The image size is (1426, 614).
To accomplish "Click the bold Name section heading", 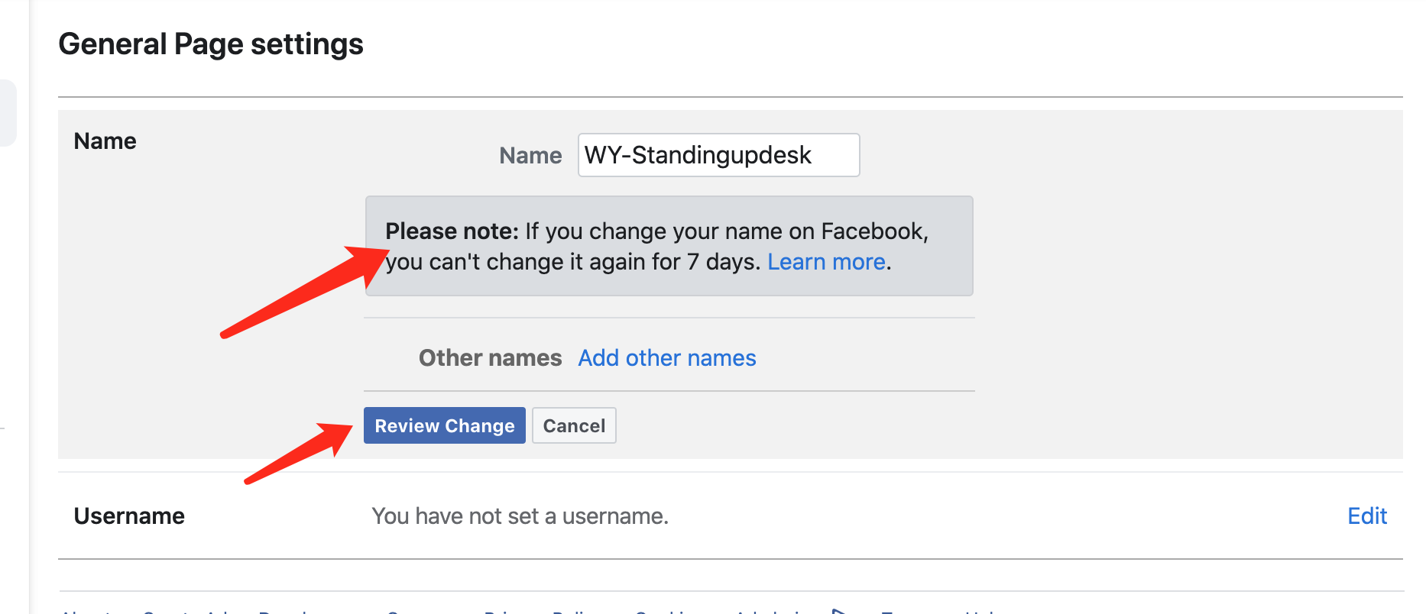I will click(105, 141).
